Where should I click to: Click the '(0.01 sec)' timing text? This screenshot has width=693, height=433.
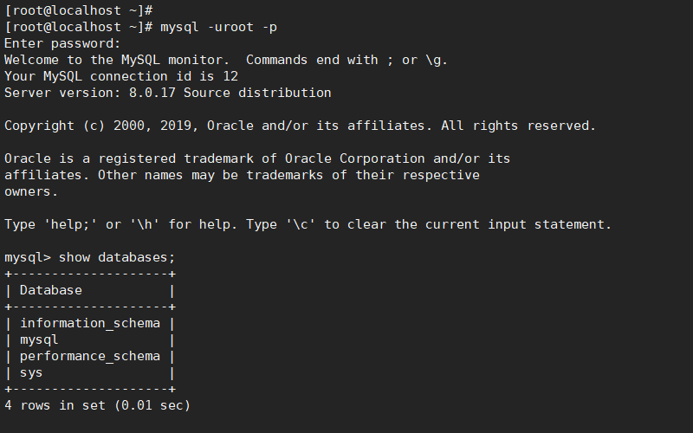152,405
